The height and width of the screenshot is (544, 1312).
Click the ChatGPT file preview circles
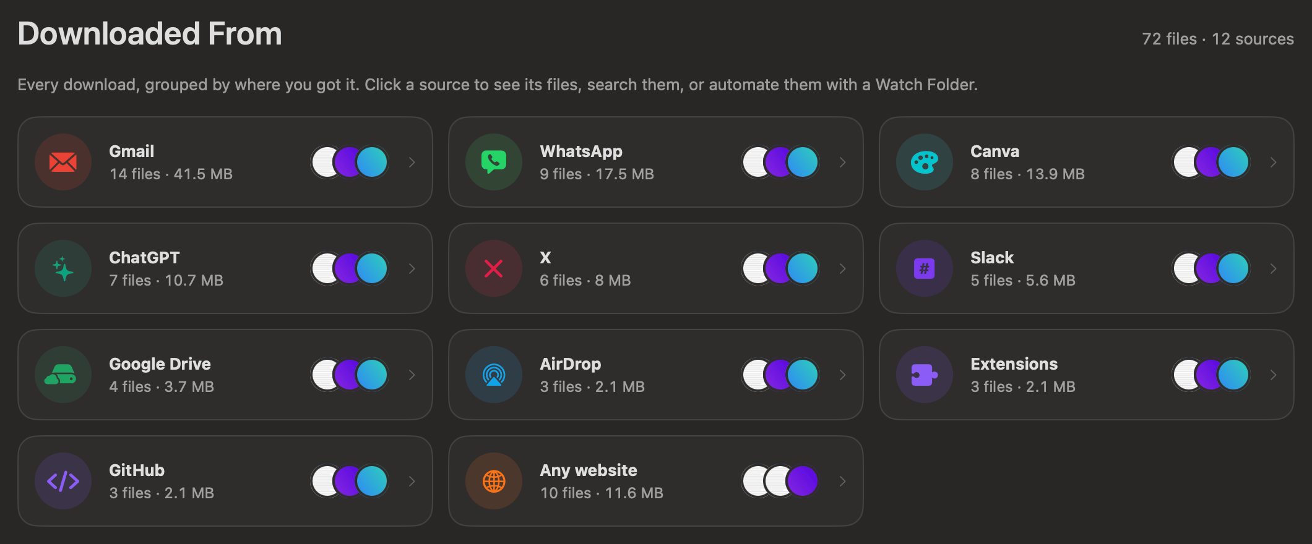click(x=350, y=268)
